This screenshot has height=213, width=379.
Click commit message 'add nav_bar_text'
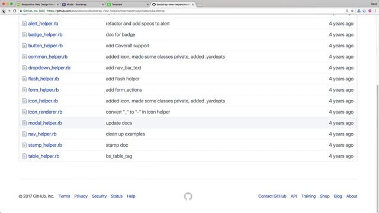coord(123,68)
